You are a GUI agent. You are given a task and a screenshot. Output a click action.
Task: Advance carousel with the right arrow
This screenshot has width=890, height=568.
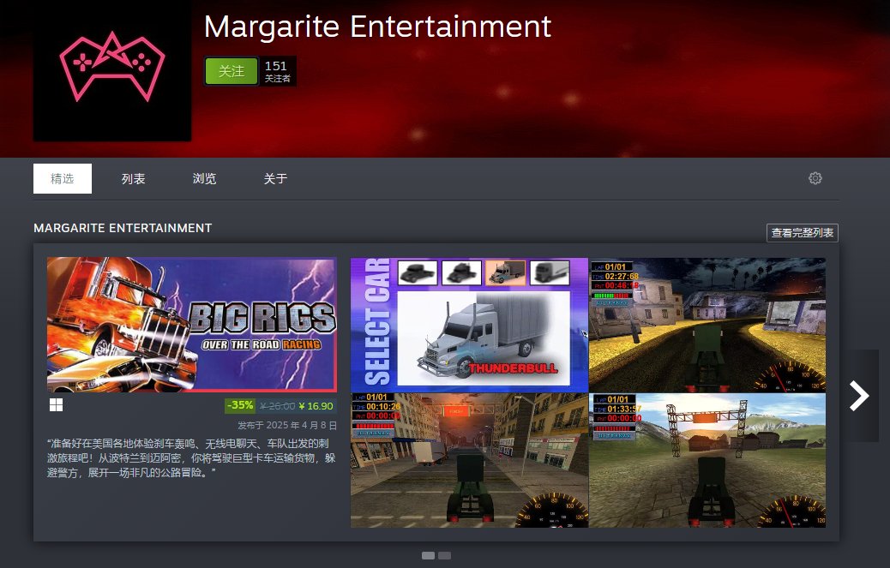(x=859, y=395)
